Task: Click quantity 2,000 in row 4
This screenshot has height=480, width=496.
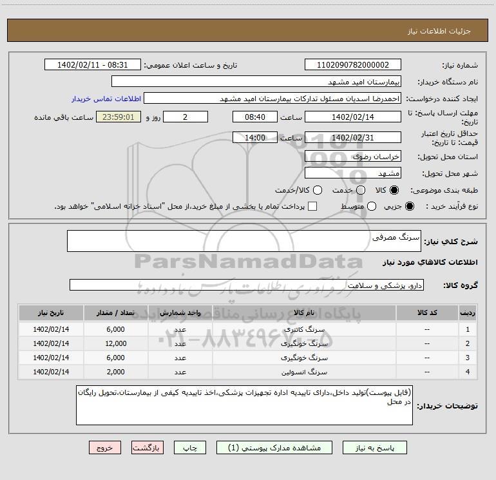Action: tap(116, 372)
